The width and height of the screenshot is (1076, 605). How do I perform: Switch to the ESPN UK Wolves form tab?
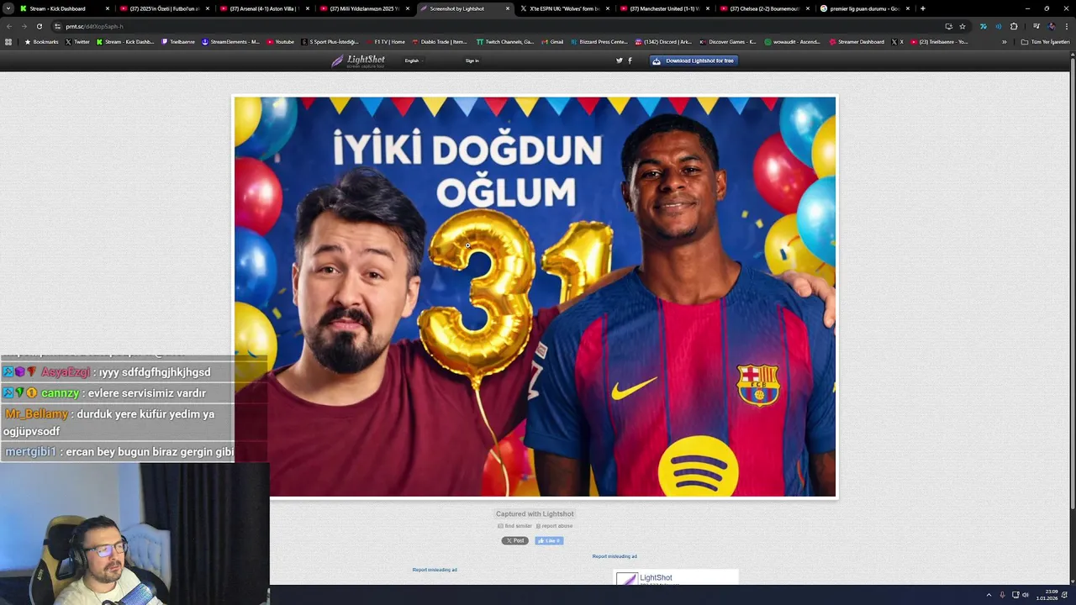click(564, 8)
